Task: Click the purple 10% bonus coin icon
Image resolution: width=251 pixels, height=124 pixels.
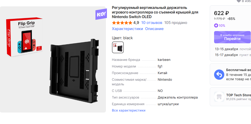Action: click(x=216, y=25)
